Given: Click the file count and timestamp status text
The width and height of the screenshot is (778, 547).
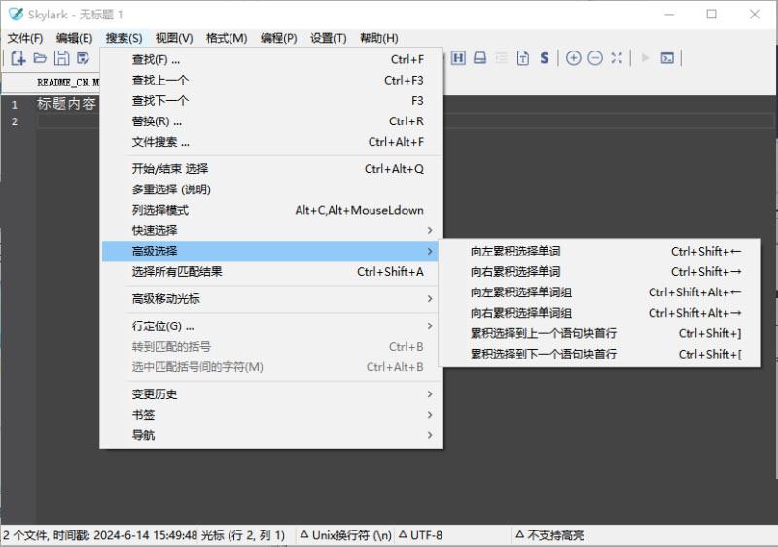Looking at the screenshot, I should (x=100, y=535).
